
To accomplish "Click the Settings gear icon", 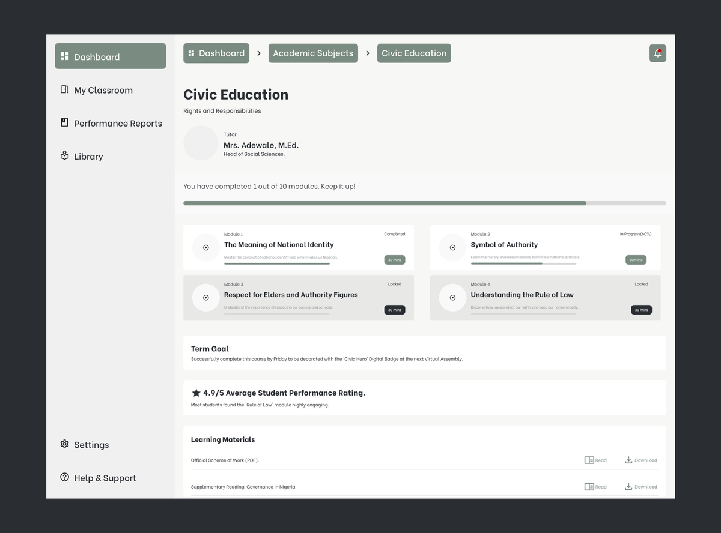I will click(64, 444).
